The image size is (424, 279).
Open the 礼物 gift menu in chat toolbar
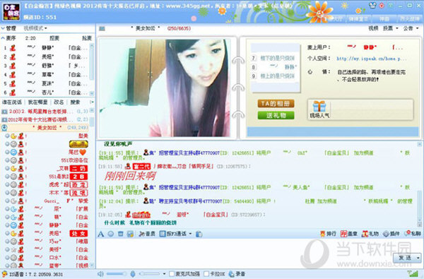tap(370, 234)
